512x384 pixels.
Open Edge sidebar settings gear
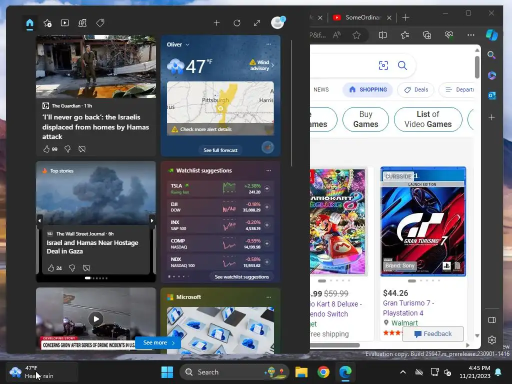coord(492,340)
